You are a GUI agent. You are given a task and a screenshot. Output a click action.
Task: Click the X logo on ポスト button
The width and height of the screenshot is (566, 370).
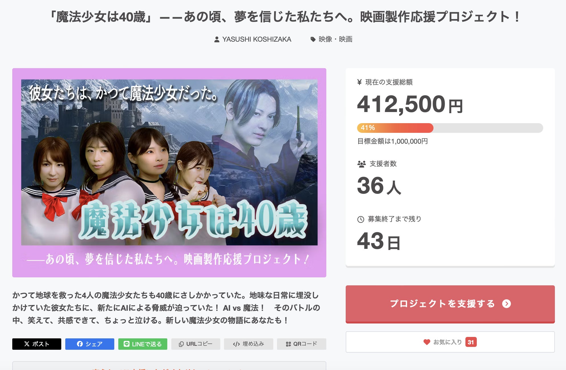click(x=27, y=344)
